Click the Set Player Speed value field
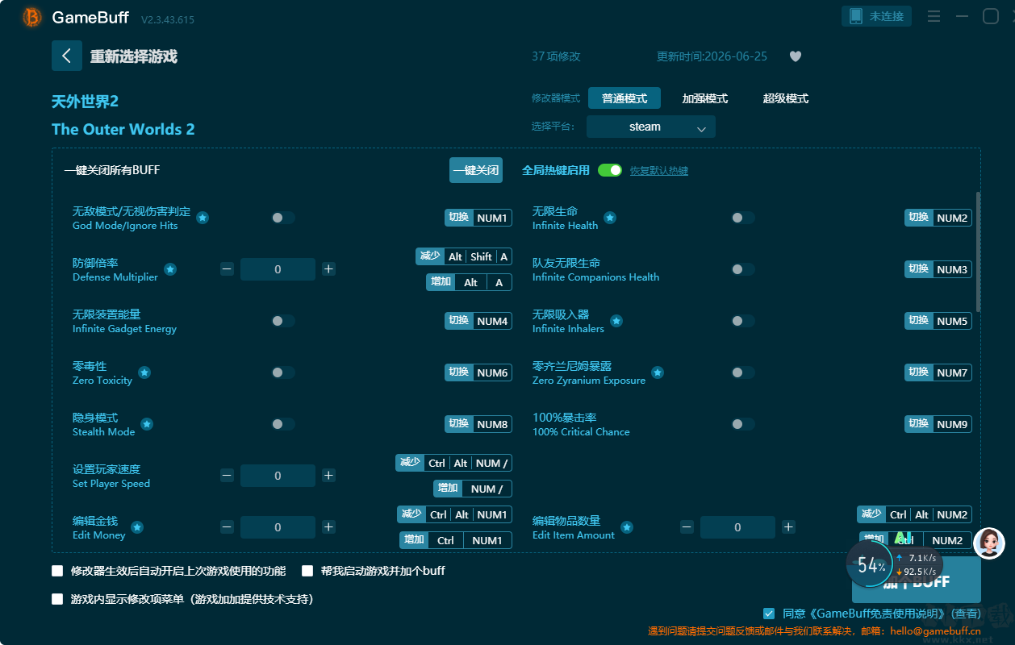The height and width of the screenshot is (645, 1015). click(x=278, y=476)
